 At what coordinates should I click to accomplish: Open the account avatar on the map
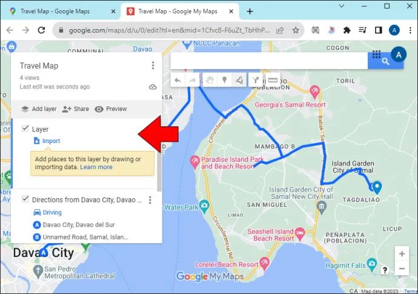pyautogui.click(x=399, y=55)
